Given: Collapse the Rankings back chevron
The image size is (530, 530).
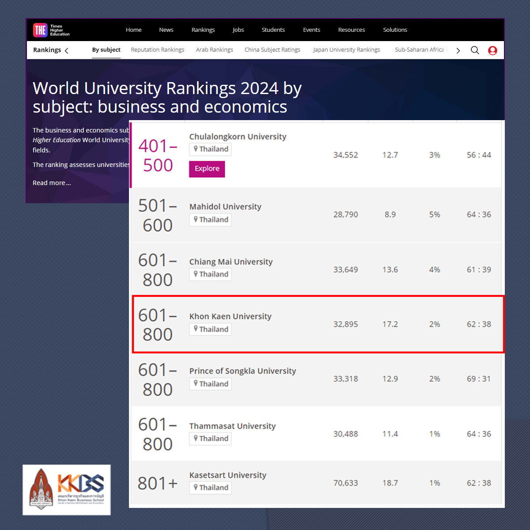Looking at the screenshot, I should coord(67,50).
